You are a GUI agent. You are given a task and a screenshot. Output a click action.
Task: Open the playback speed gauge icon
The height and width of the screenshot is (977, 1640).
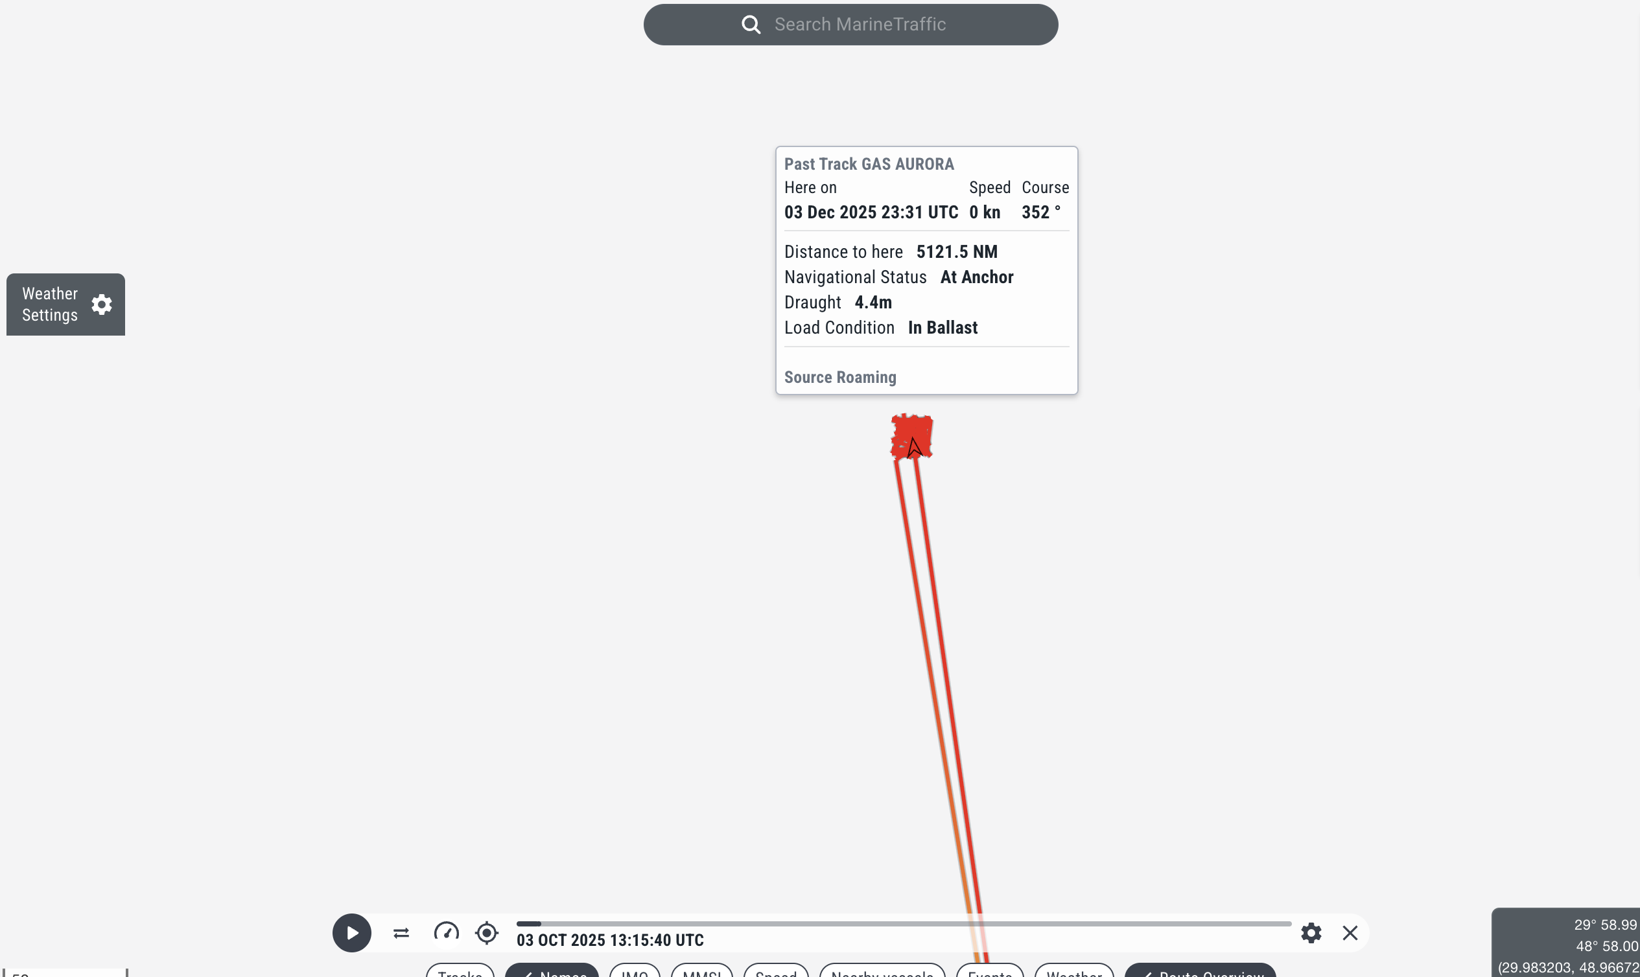point(446,932)
